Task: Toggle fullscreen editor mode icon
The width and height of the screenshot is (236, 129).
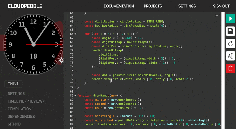Action: (217, 15)
